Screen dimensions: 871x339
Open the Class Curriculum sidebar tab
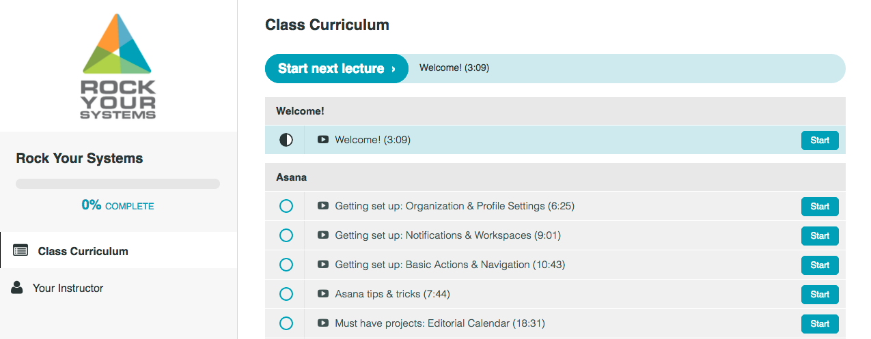pyautogui.click(x=119, y=250)
